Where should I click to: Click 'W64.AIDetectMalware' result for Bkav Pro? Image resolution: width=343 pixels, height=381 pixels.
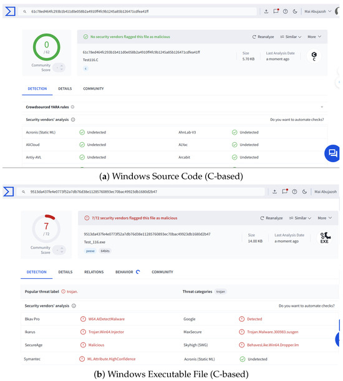click(x=107, y=319)
